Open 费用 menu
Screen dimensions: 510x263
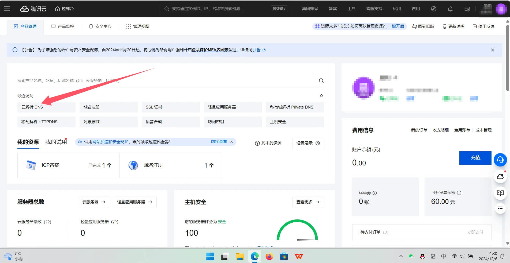(x=416, y=9)
